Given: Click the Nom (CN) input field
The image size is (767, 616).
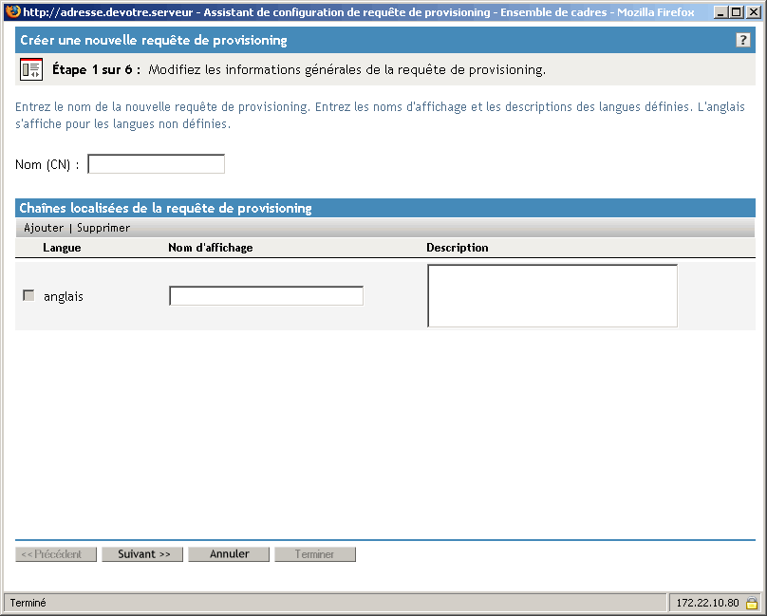Looking at the screenshot, I should 156,164.
